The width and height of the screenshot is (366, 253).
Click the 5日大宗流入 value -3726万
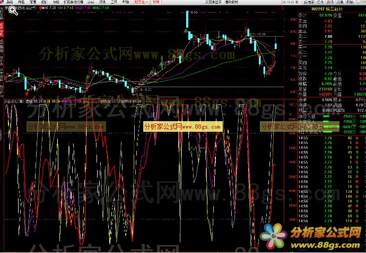(x=349, y=132)
